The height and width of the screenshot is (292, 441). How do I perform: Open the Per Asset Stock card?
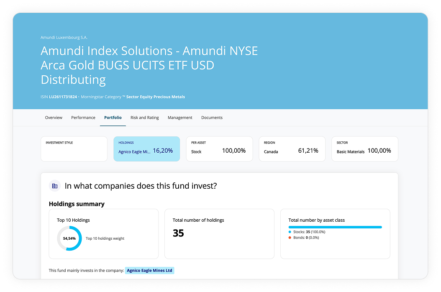219,149
